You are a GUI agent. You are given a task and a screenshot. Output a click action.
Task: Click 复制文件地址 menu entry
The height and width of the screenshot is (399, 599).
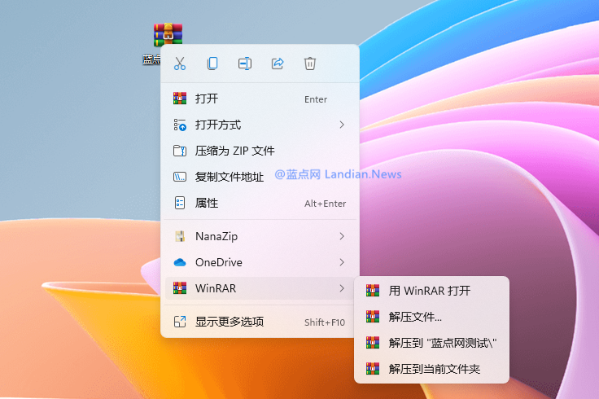[230, 177]
